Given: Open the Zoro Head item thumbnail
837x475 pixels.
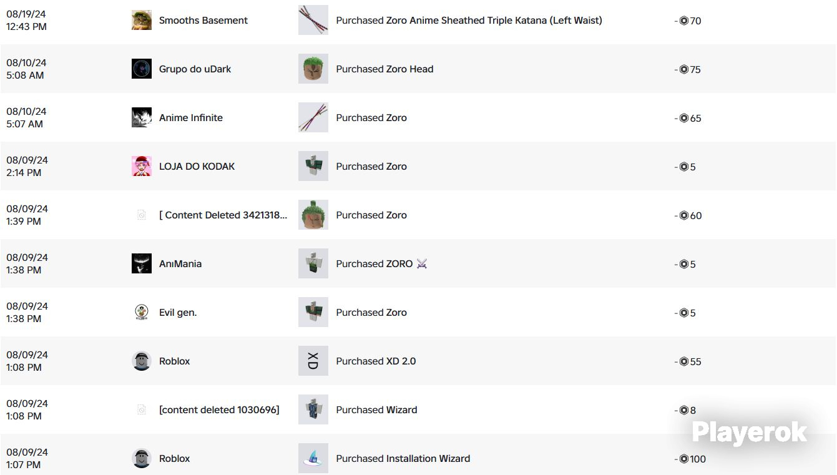Looking at the screenshot, I should coord(313,69).
